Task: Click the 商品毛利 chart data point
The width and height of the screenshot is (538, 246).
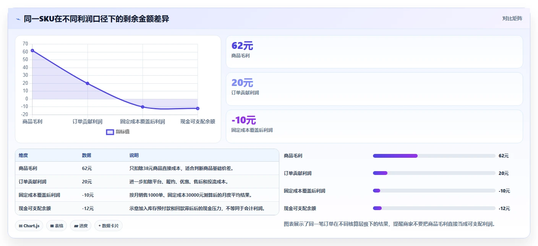Action: click(x=32, y=50)
